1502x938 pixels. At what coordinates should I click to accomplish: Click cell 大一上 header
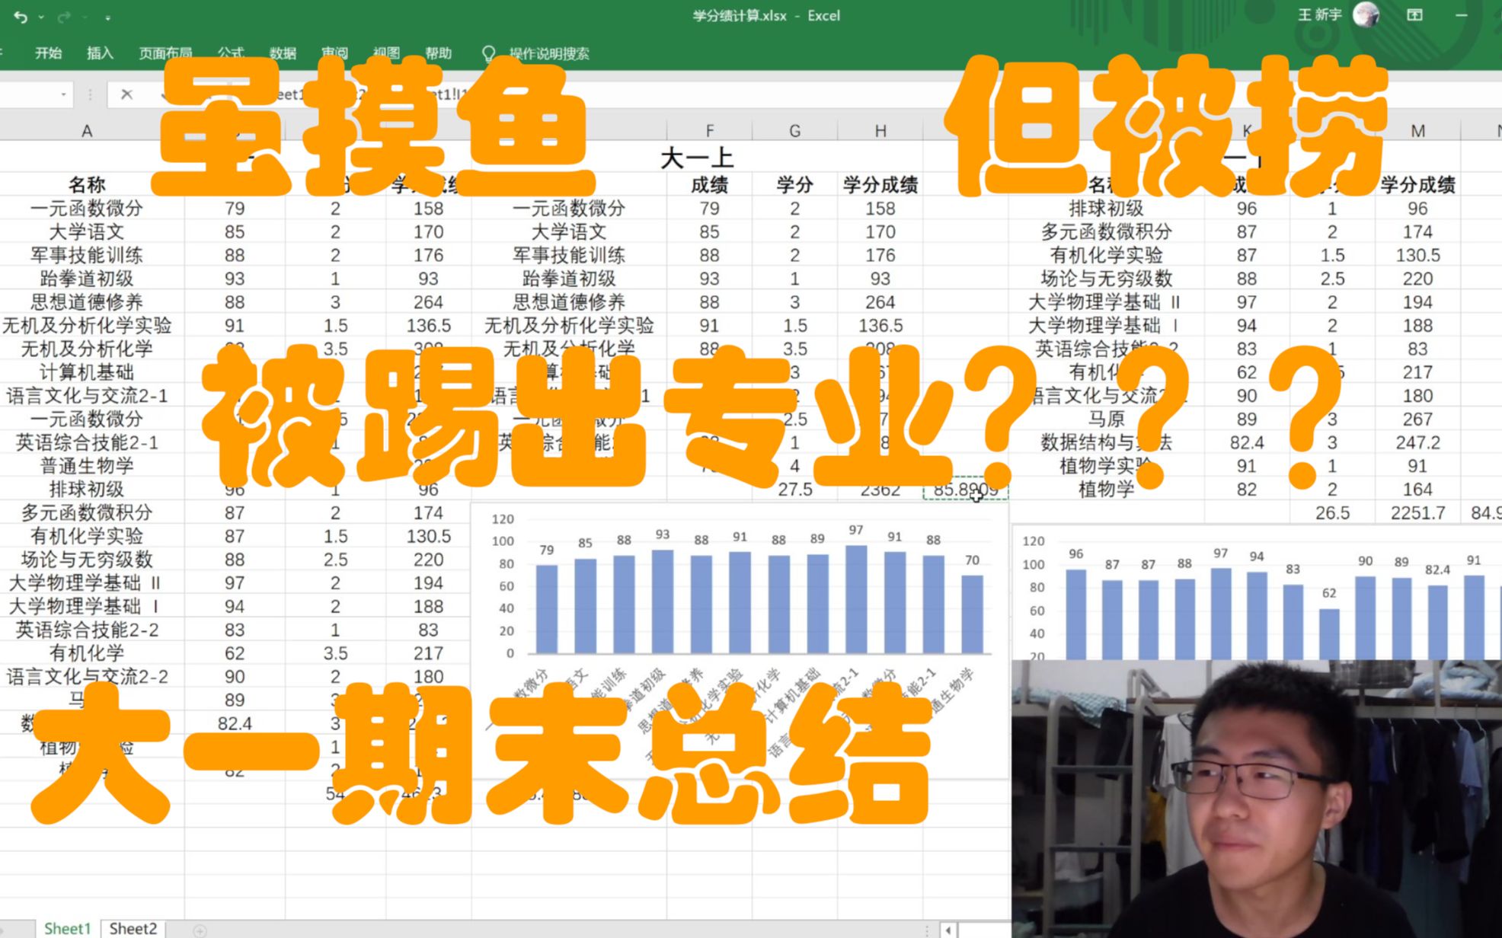pos(696,158)
